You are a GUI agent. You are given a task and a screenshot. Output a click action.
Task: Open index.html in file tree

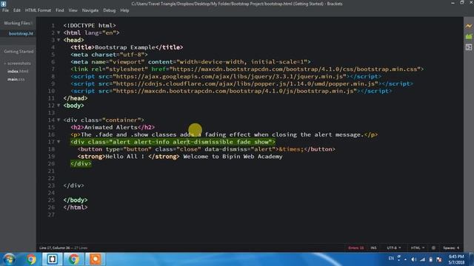pyautogui.click(x=18, y=72)
